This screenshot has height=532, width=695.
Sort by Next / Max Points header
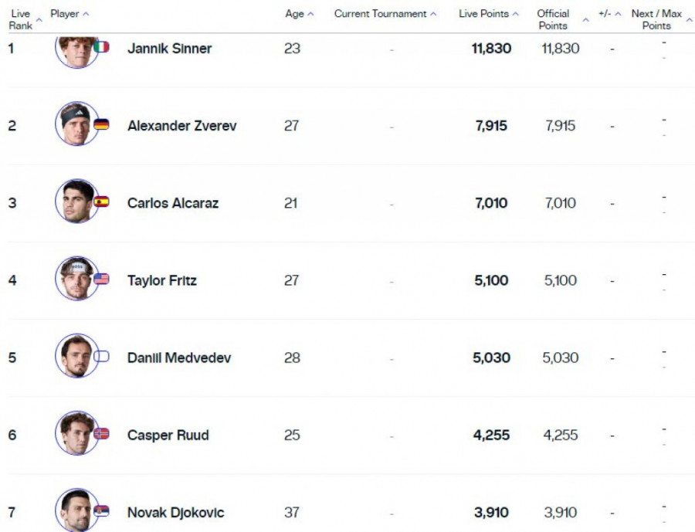point(661,19)
